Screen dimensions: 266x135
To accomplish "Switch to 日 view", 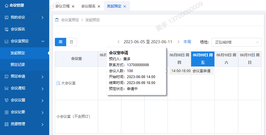I will tap(71, 42).
